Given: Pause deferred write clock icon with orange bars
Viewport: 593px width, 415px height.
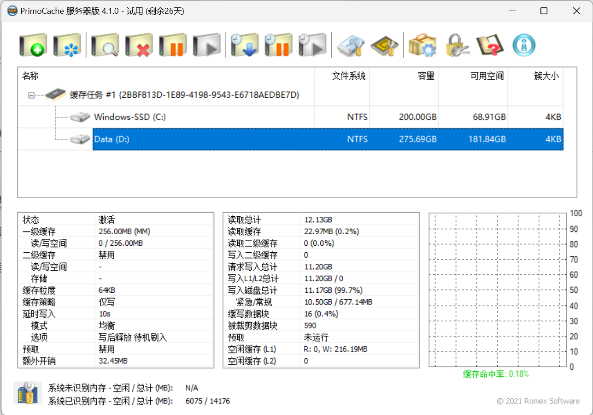Looking at the screenshot, I should pos(278,45).
